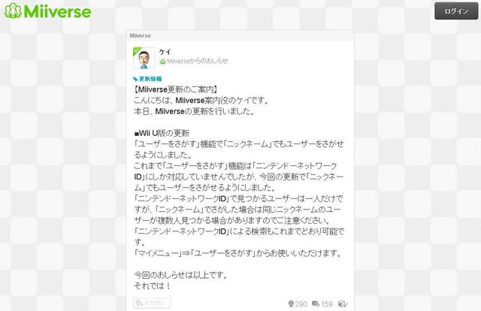Open the 159 replies count
Viewport: 481px width, 311px height.
327,304
